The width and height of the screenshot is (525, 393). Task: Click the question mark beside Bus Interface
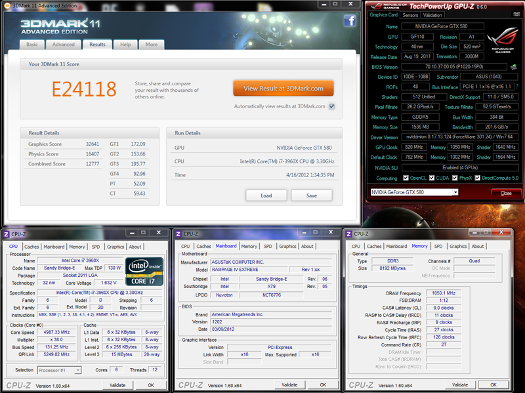point(517,87)
